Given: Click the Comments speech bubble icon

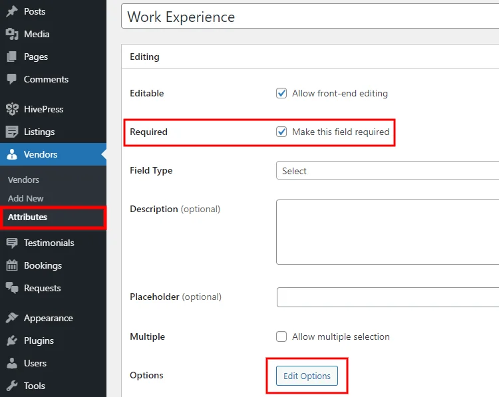Looking at the screenshot, I should [12, 79].
